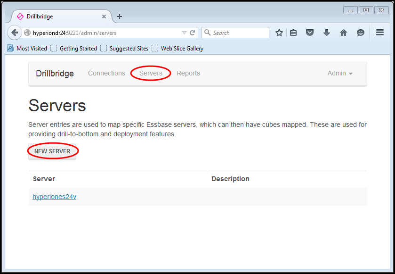Viewport: 395px width, 274px height.
Task: Click the Drillbridge brand link
Action: [x=55, y=74]
